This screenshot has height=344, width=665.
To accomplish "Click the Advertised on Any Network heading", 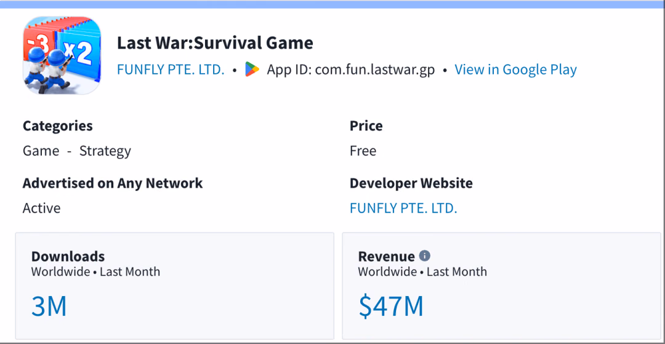I will pyautogui.click(x=113, y=183).
